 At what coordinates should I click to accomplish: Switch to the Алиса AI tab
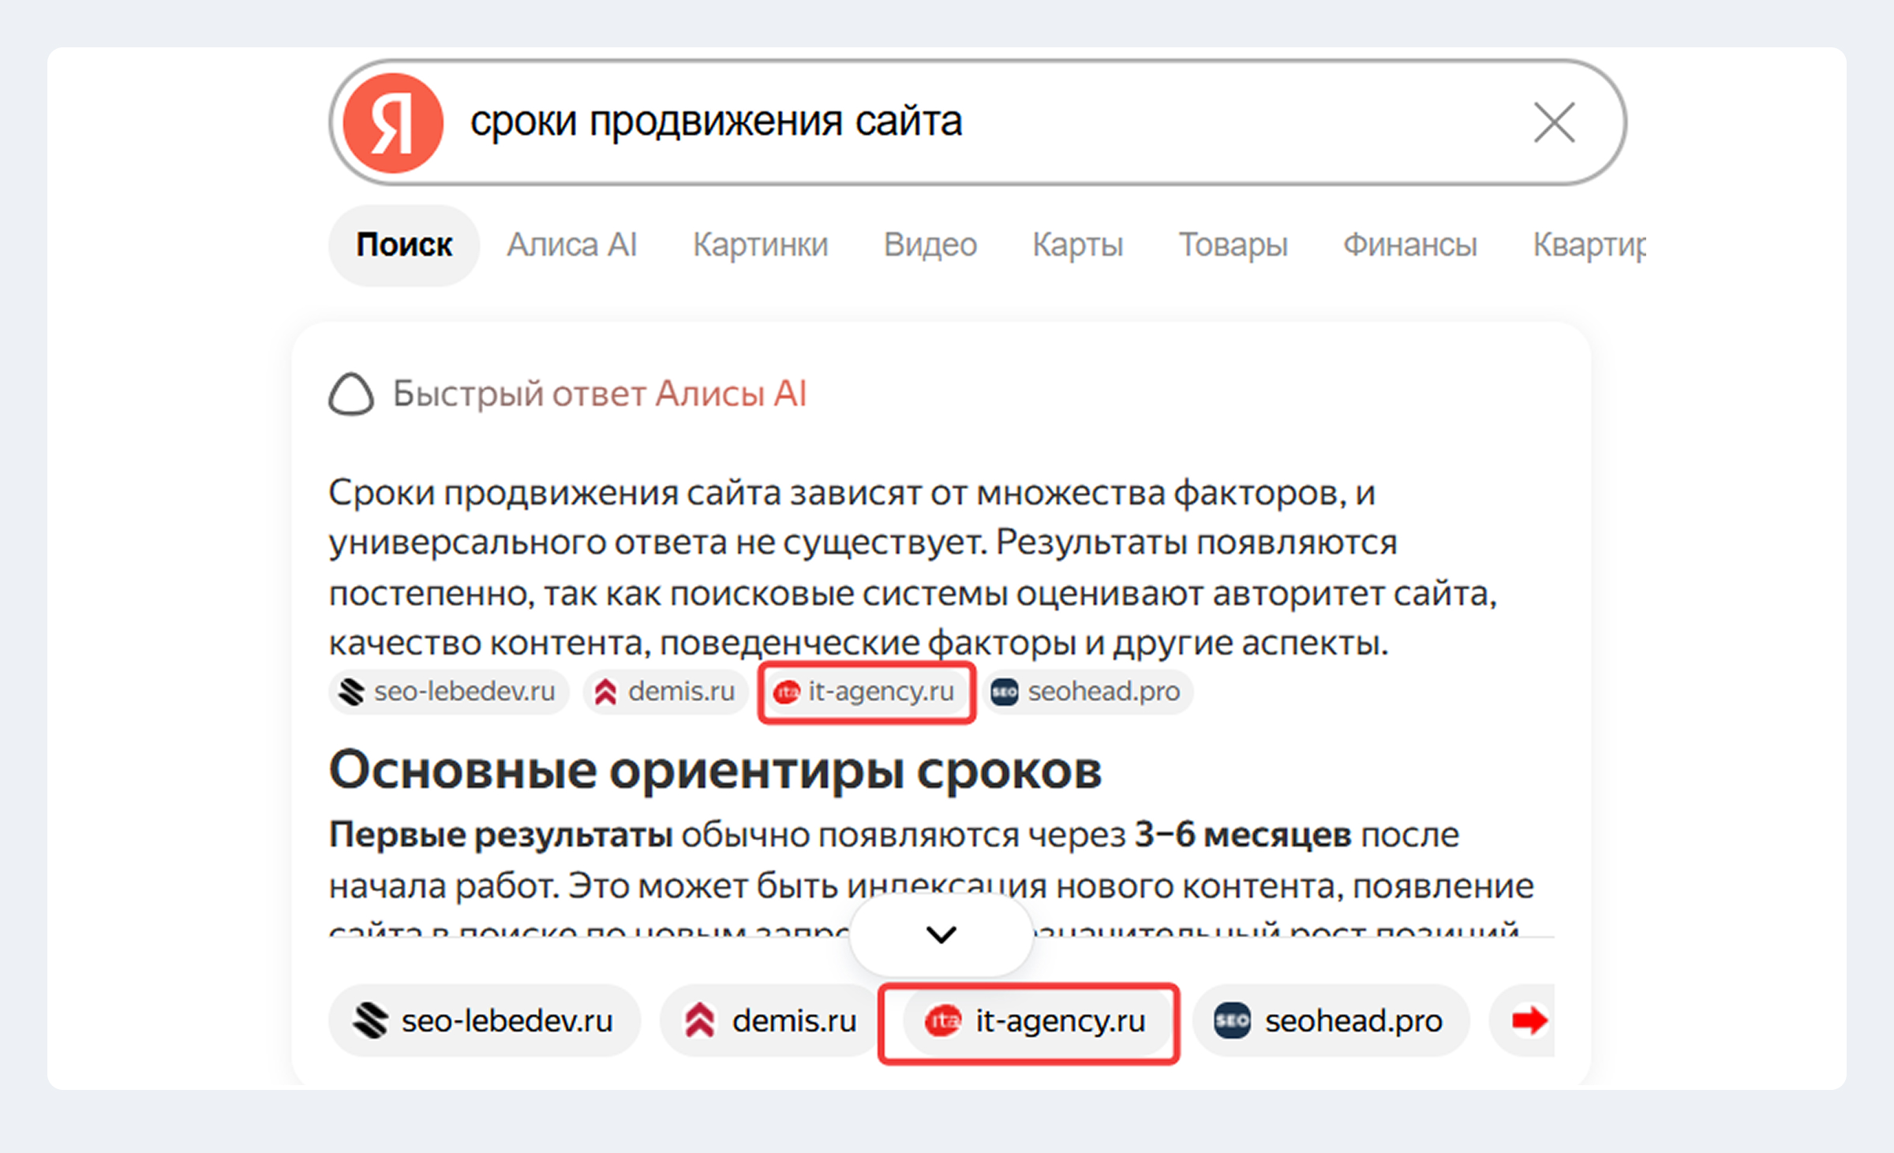571,245
